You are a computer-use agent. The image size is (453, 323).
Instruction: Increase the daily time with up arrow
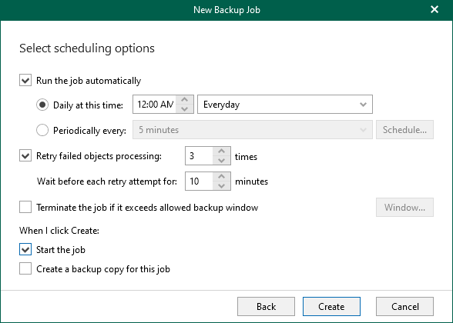click(185, 100)
